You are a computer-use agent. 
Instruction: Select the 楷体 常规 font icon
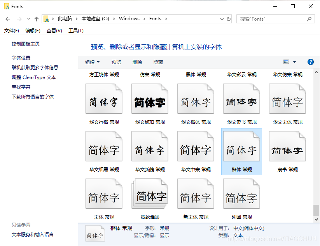(241, 146)
